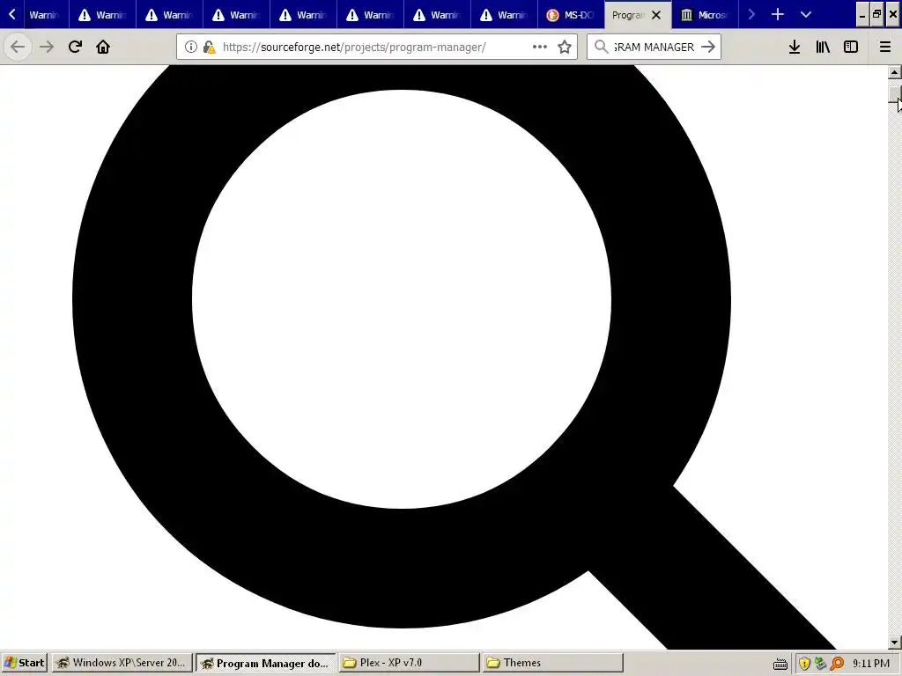This screenshot has width=902, height=676.
Task: Bookmark this page with the star icon
Action: point(565,47)
